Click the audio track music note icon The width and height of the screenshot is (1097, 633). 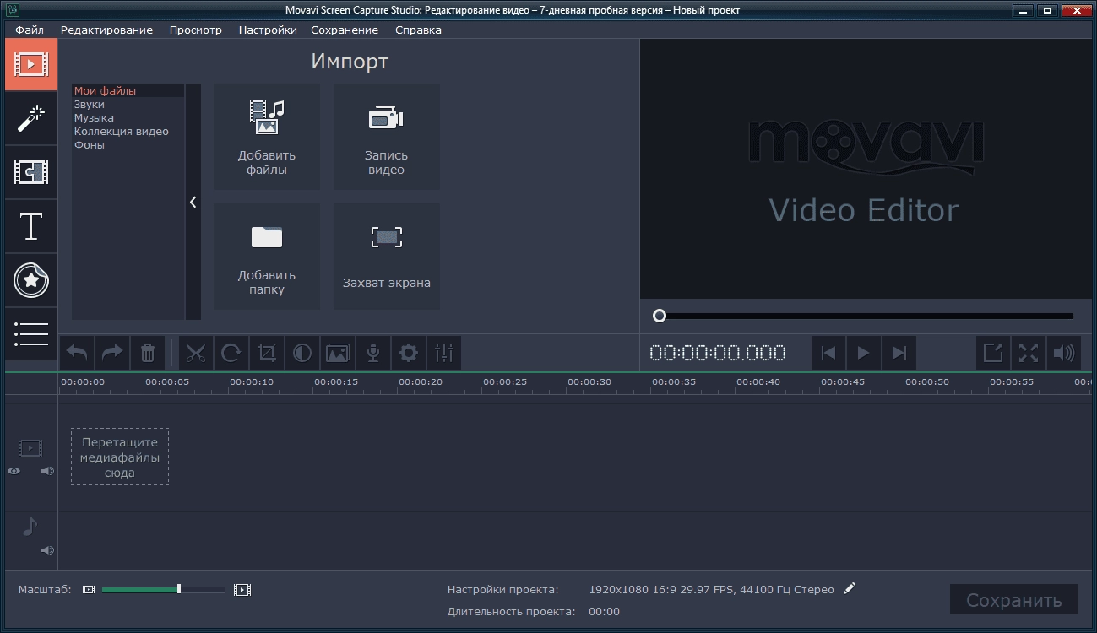pos(30,527)
